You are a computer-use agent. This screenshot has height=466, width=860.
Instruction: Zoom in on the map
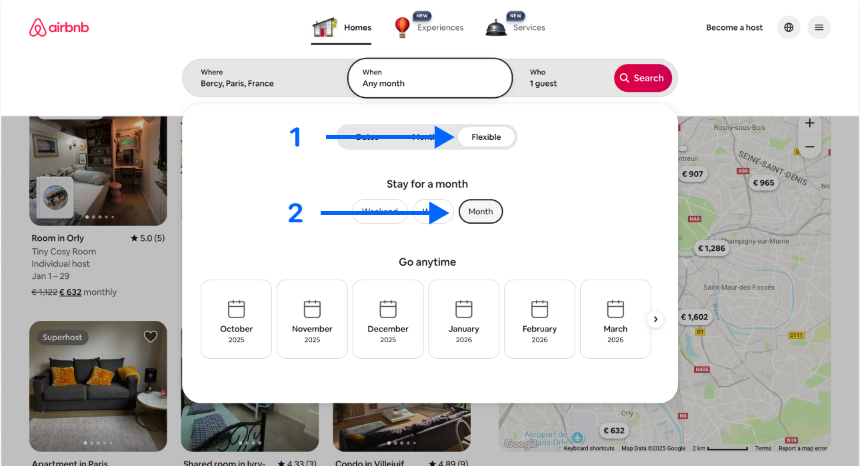pyautogui.click(x=809, y=124)
